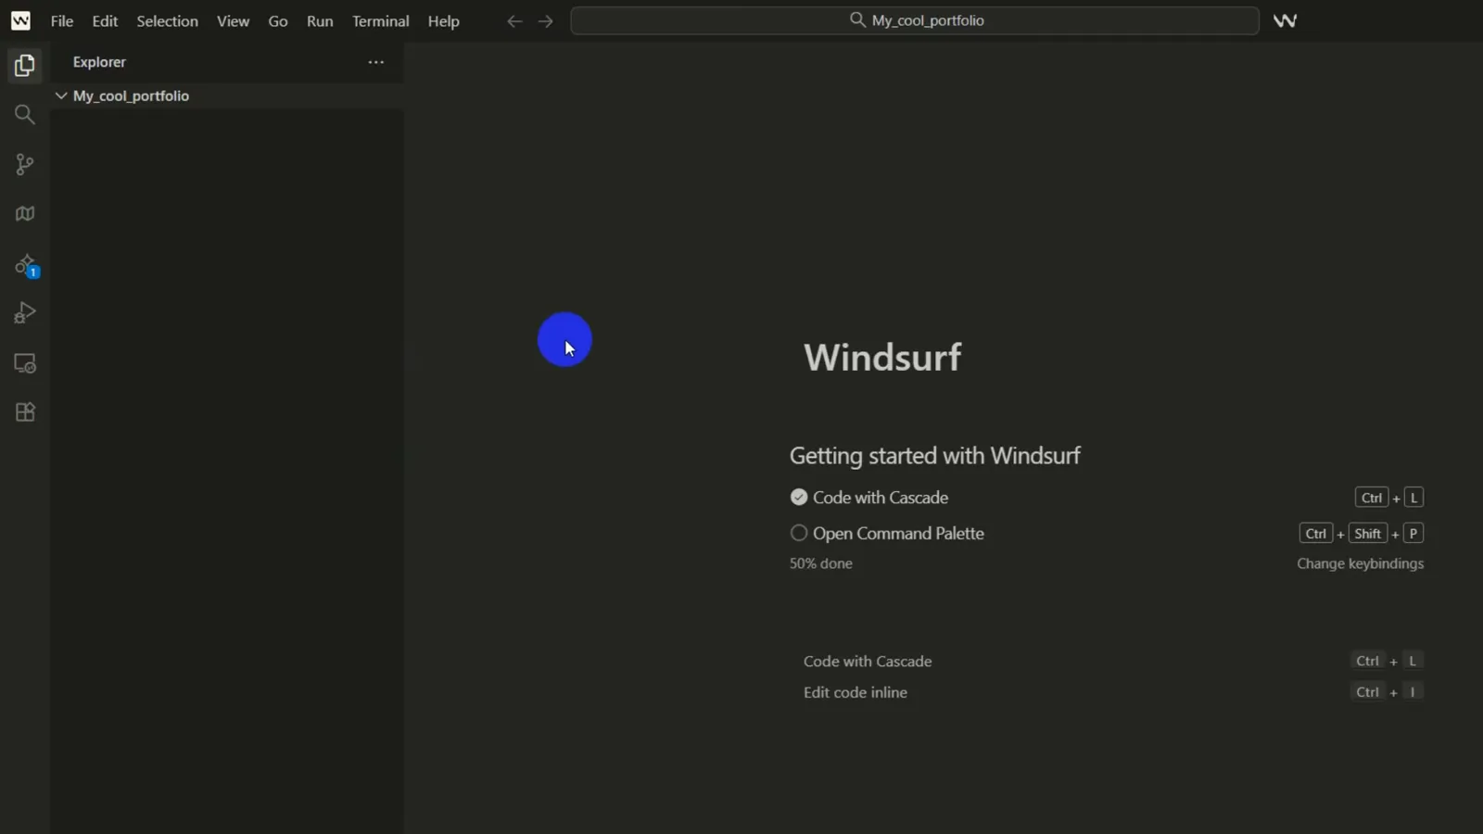Select the My_cool_portfolio folder name in Explorer
Image resolution: width=1483 pixels, height=834 pixels.
[131, 95]
